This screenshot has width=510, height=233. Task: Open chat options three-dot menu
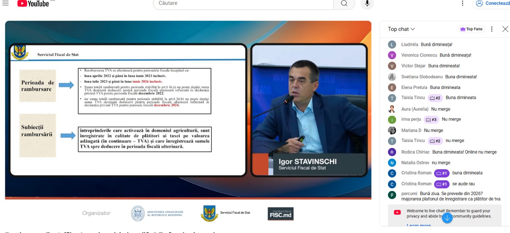pyautogui.click(x=492, y=29)
